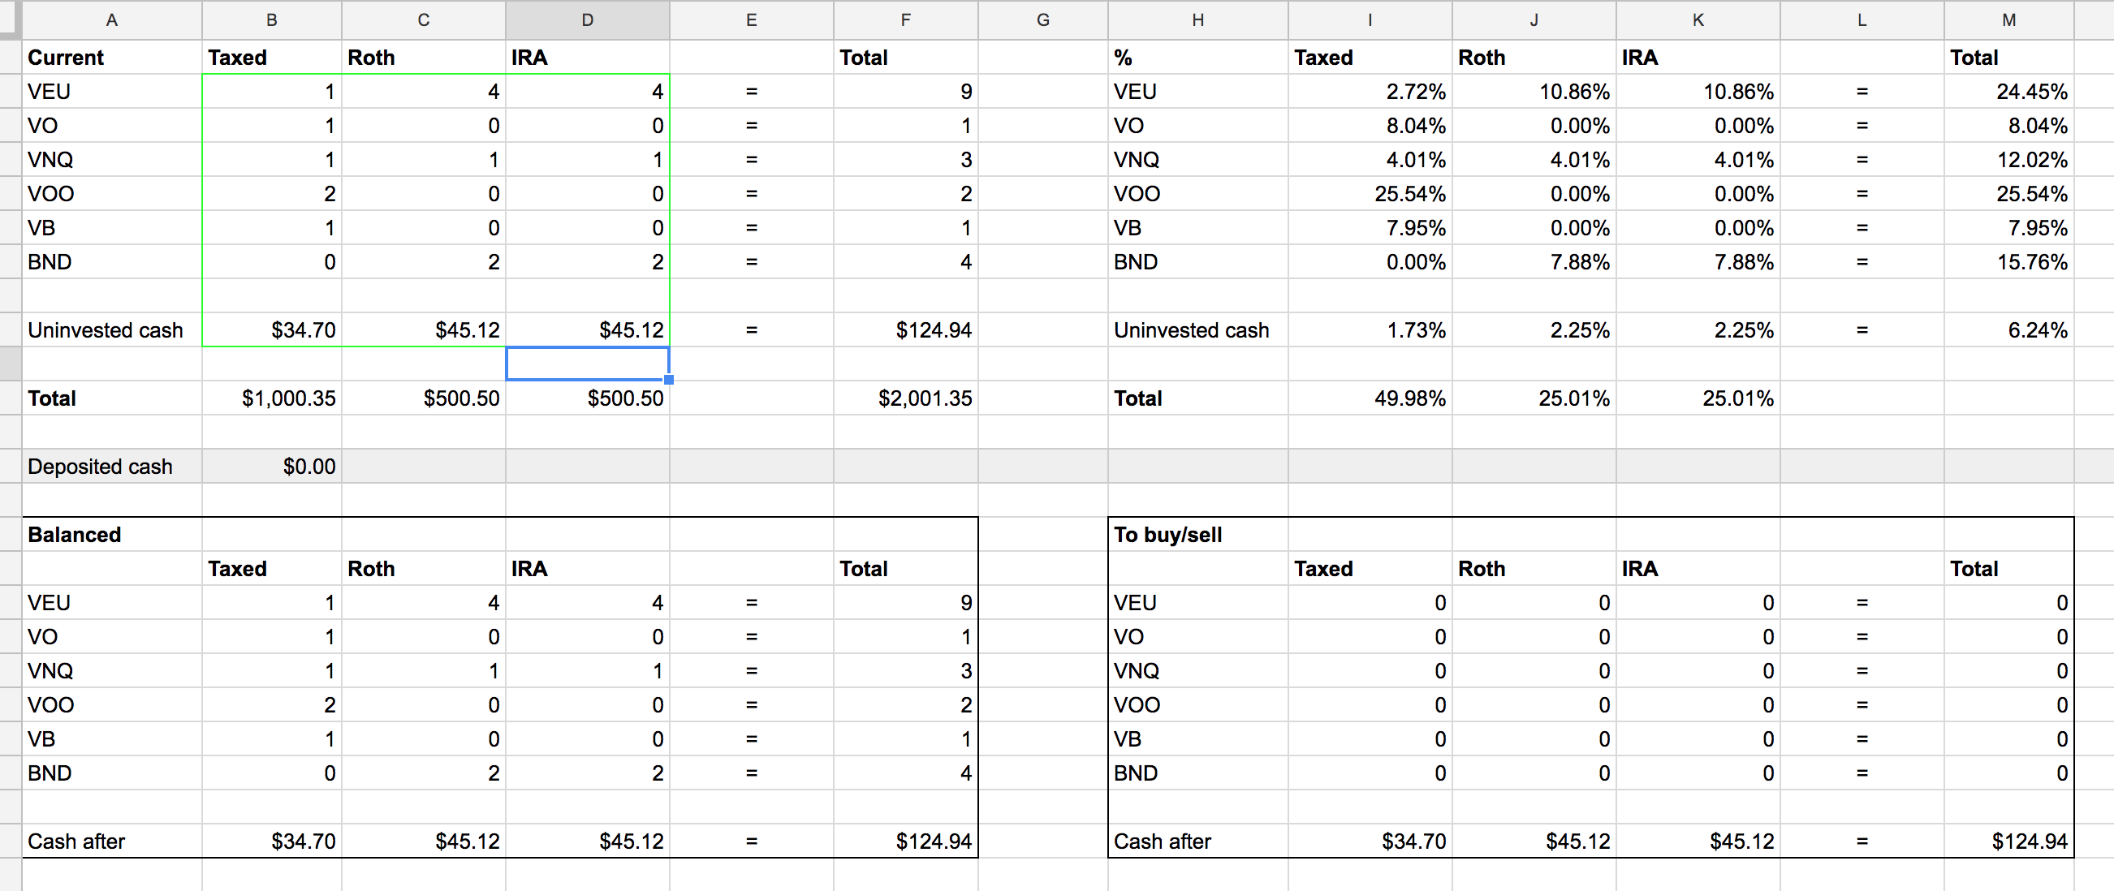Click the 'Cash after' label in Balanced table

(76, 841)
